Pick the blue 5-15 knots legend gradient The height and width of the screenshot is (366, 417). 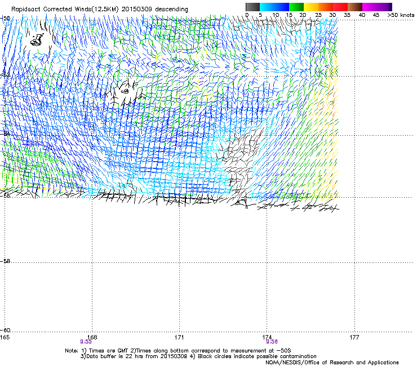coord(274,7)
